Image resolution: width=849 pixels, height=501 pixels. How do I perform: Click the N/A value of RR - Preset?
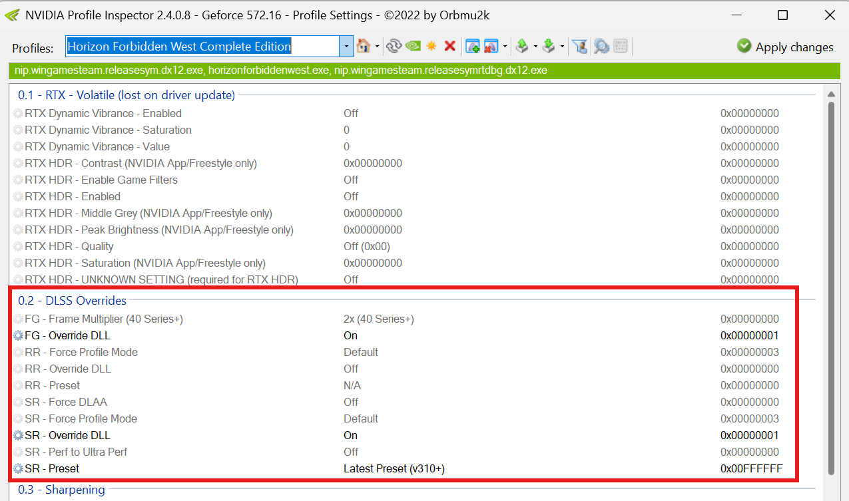pyautogui.click(x=352, y=385)
